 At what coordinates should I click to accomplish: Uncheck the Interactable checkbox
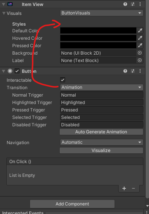click(x=63, y=80)
